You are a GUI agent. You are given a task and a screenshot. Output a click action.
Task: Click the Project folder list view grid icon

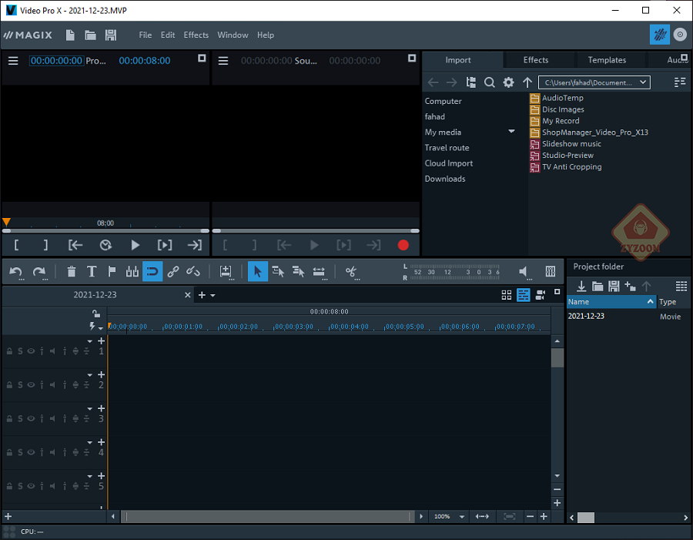[681, 286]
